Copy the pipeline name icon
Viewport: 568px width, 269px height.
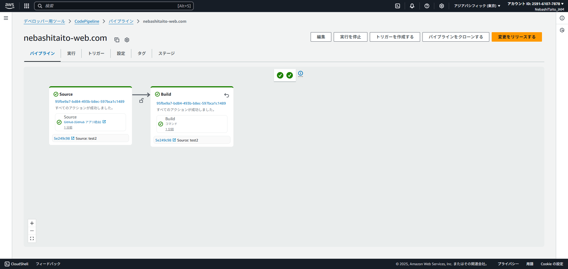point(117,40)
